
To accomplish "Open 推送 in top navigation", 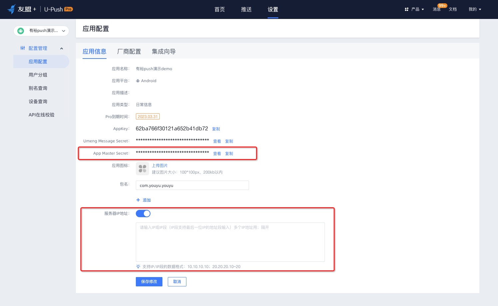I will pos(246,9).
